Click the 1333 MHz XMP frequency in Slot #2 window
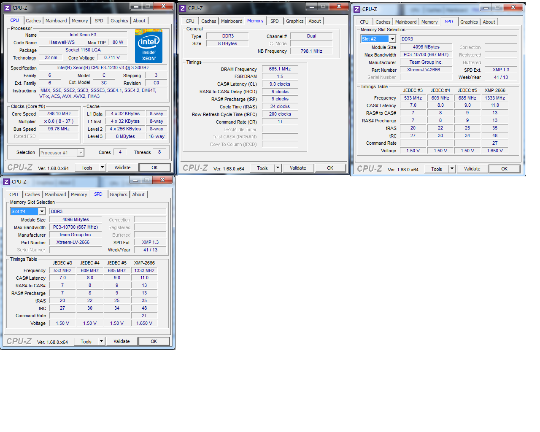Image resolution: width=540 pixels, height=432 pixels. coord(495,98)
